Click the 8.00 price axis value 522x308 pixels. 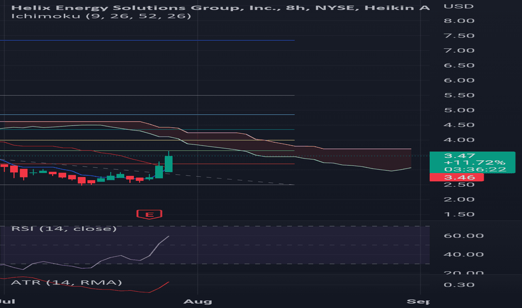click(459, 21)
